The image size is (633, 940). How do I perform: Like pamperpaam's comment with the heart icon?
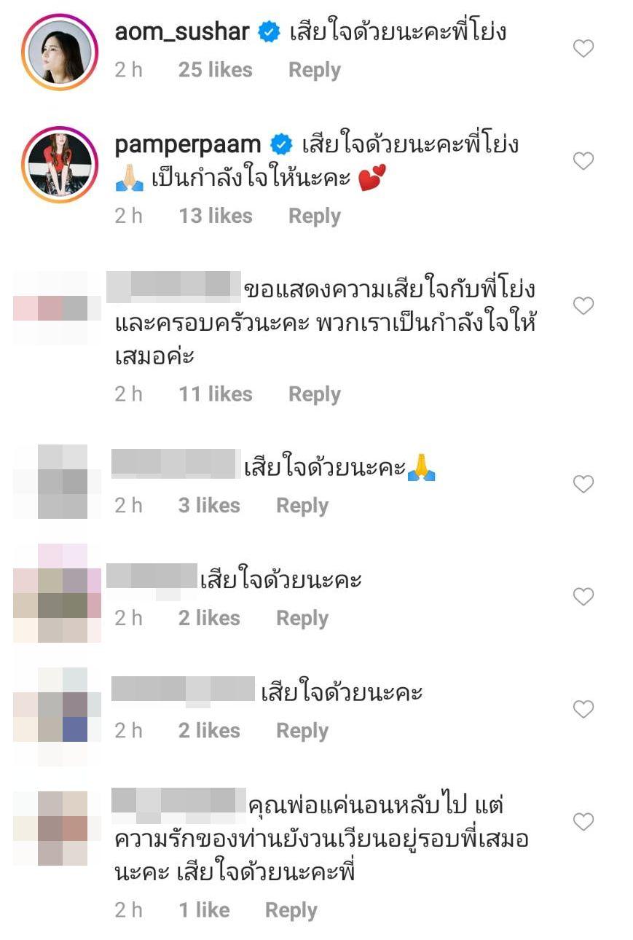coord(583,161)
